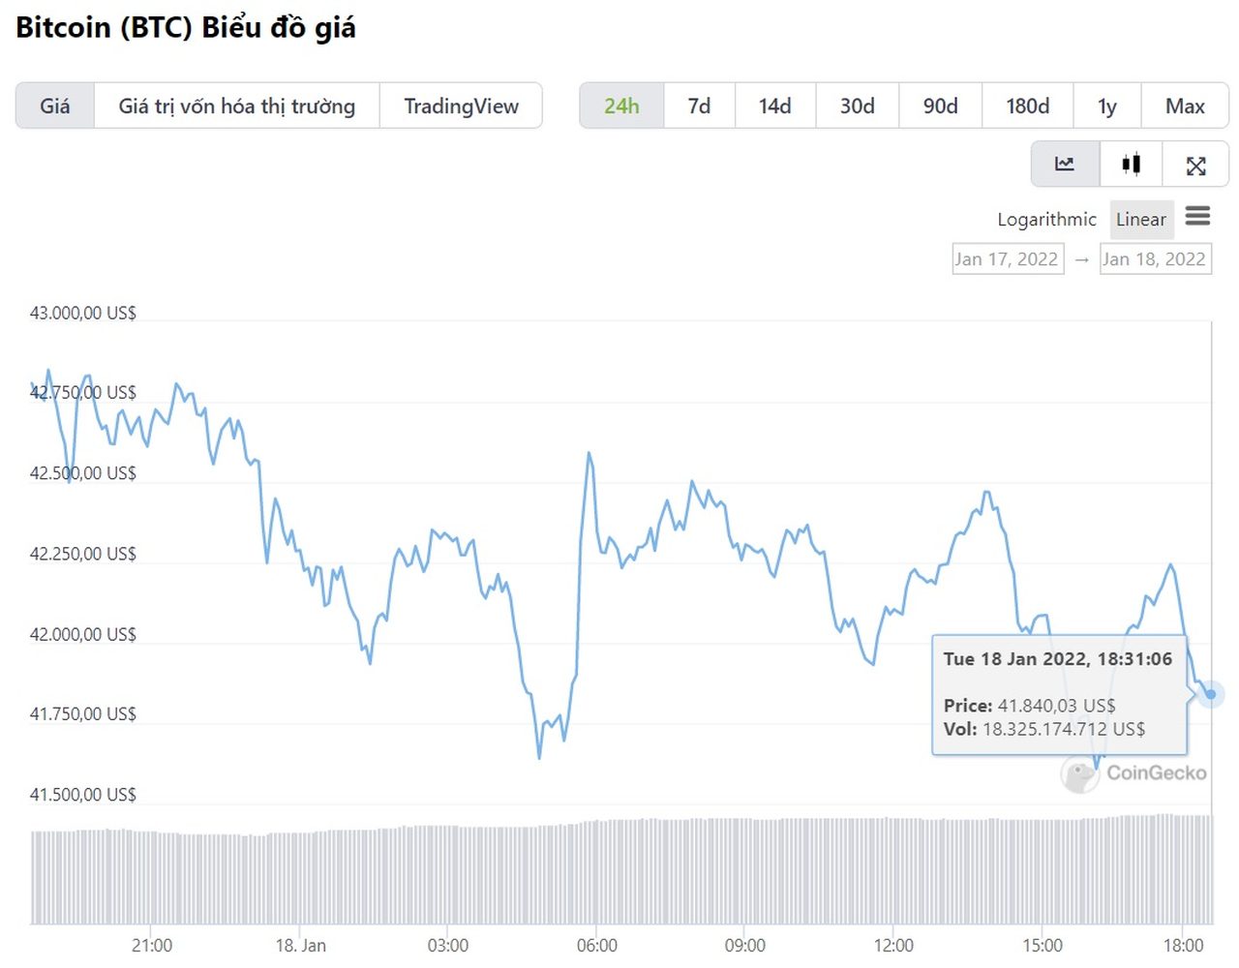Image resolution: width=1239 pixels, height=968 pixels.
Task: Choose the 24h time range
Action: click(621, 106)
